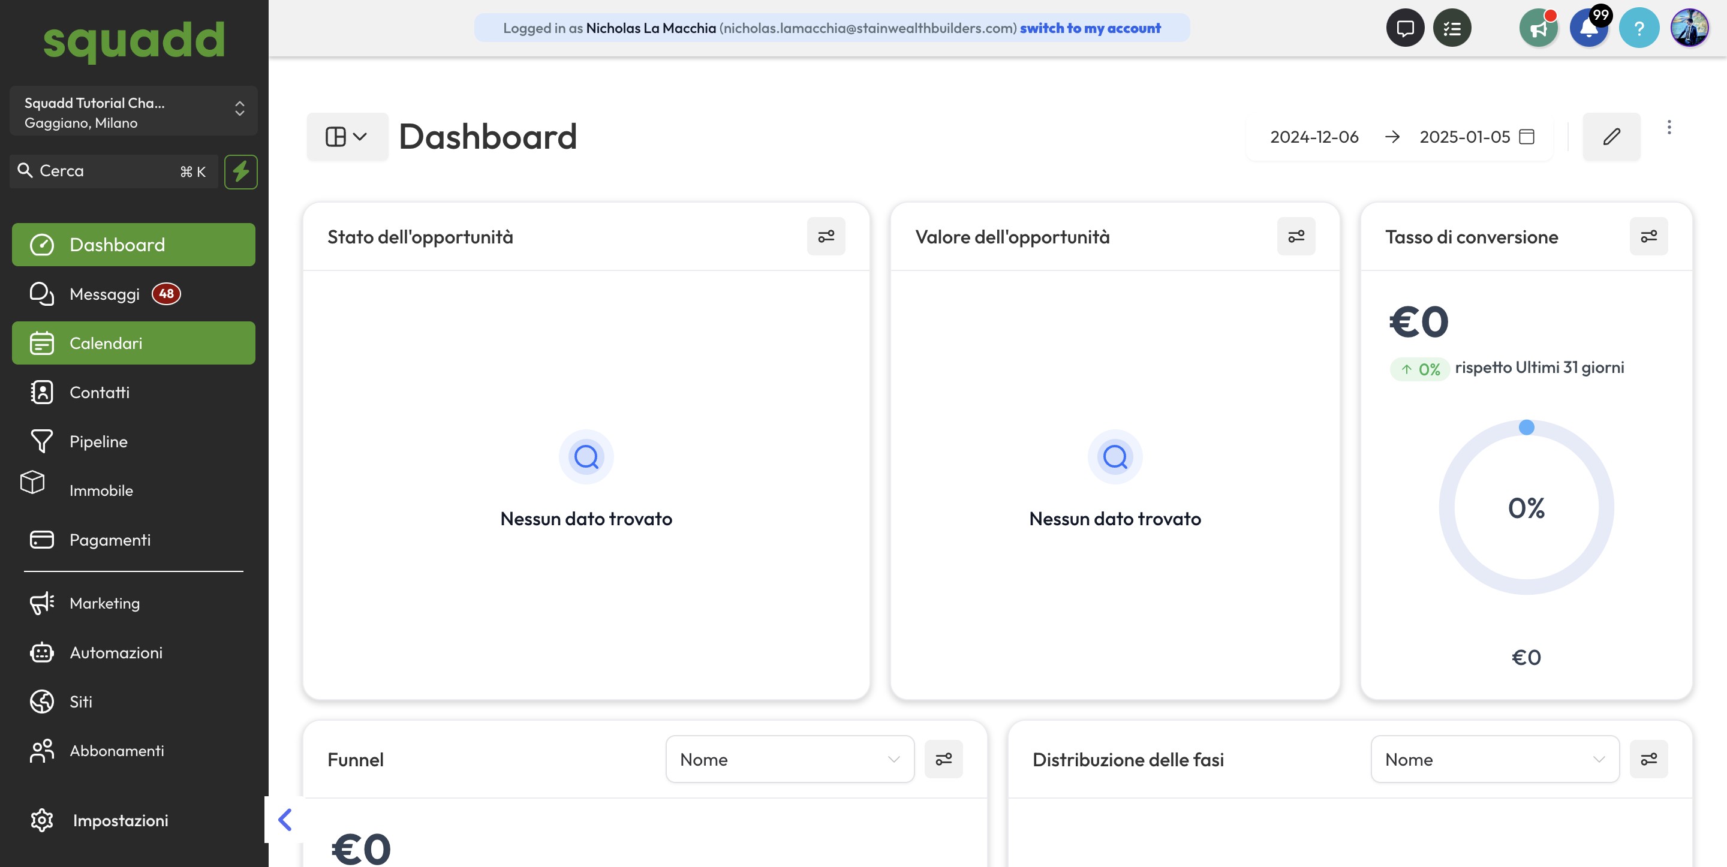Click the megaphone announcements icon
Screen dimensions: 1727x867
1538,28
